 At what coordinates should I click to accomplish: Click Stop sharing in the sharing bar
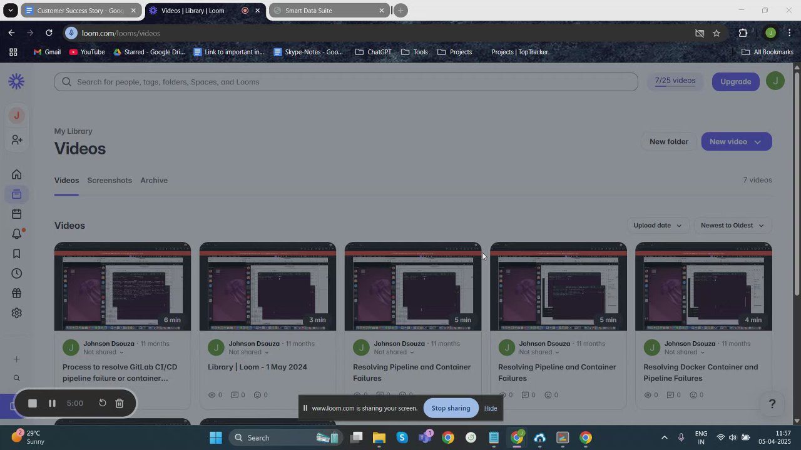(x=451, y=408)
